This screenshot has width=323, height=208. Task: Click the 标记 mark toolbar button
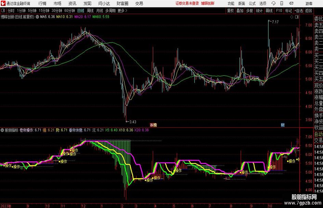(288, 11)
